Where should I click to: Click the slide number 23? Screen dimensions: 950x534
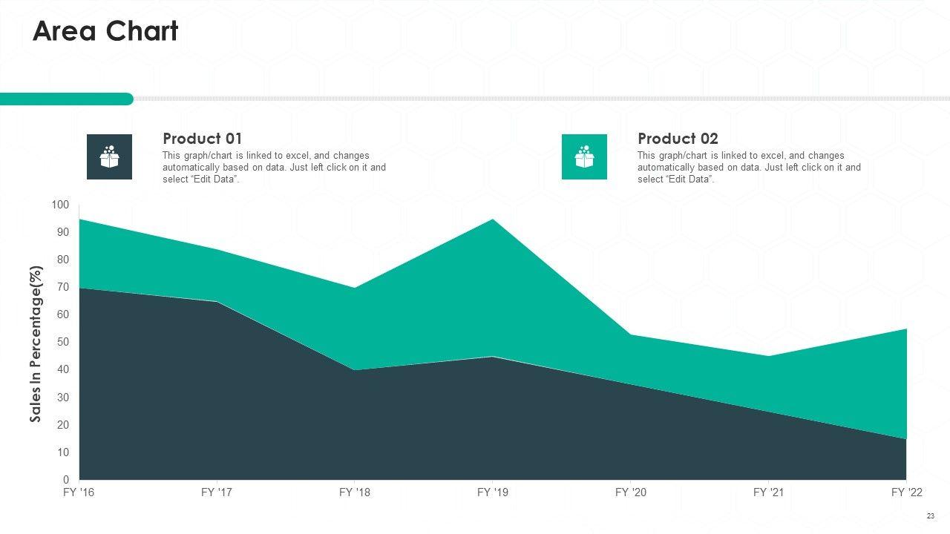coord(930,516)
